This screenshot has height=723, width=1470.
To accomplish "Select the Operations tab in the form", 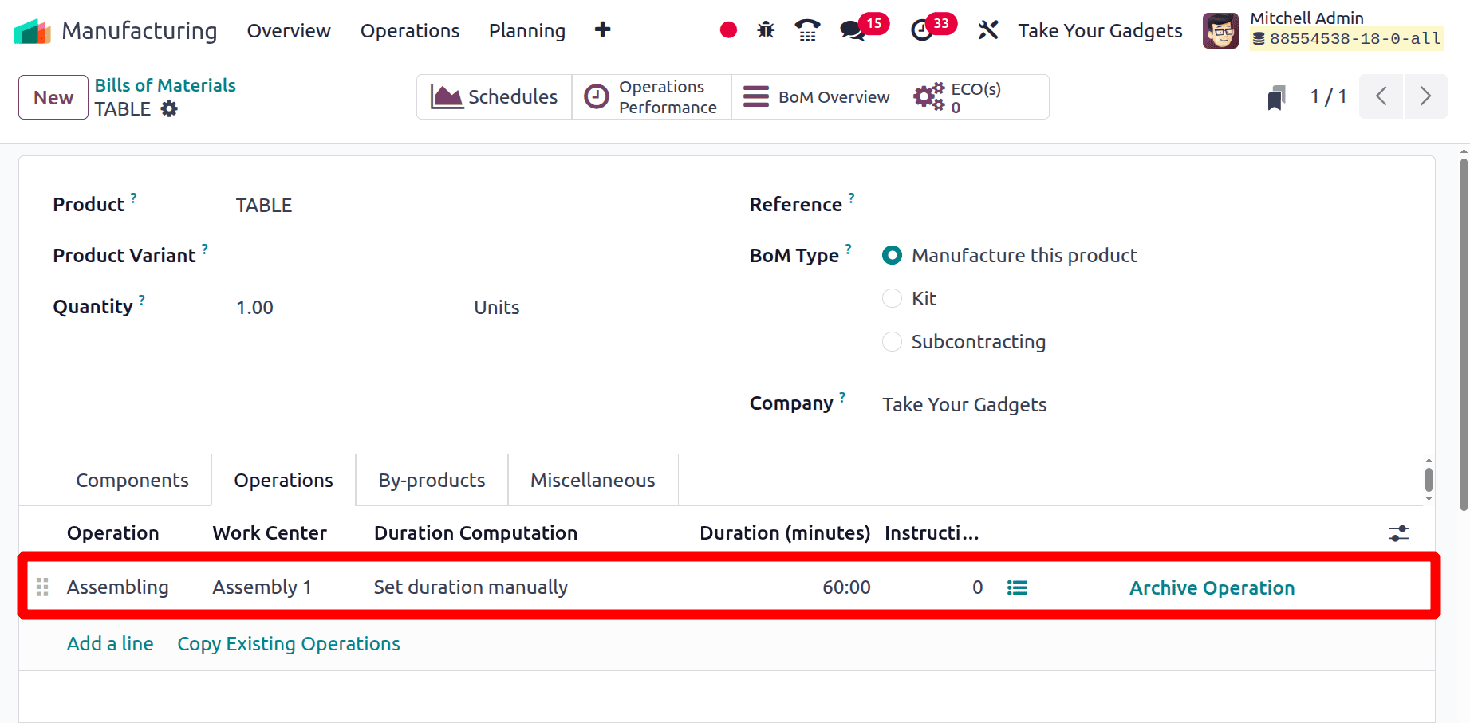I will click(283, 480).
